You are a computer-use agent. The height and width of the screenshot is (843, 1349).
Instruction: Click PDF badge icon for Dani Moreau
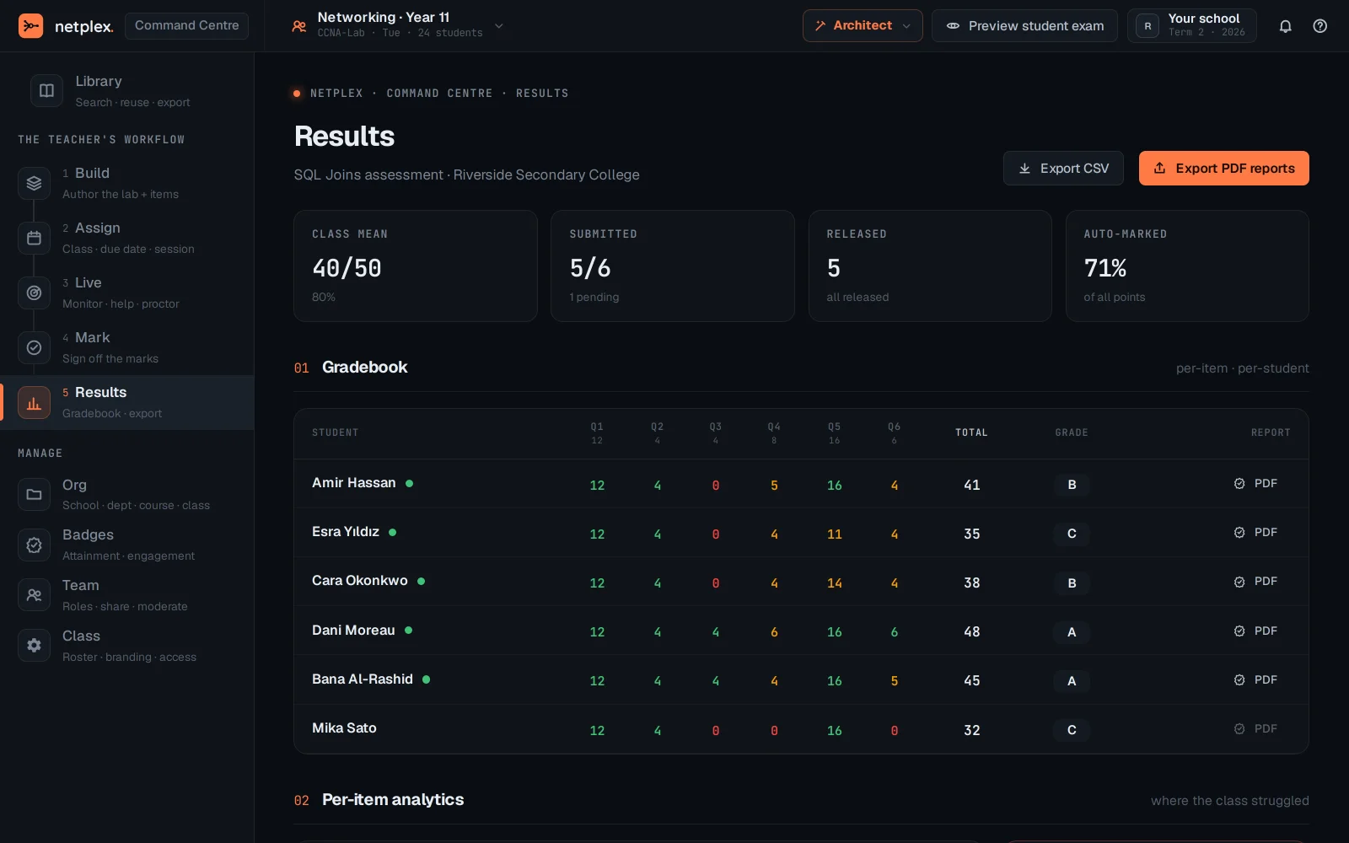(x=1239, y=631)
